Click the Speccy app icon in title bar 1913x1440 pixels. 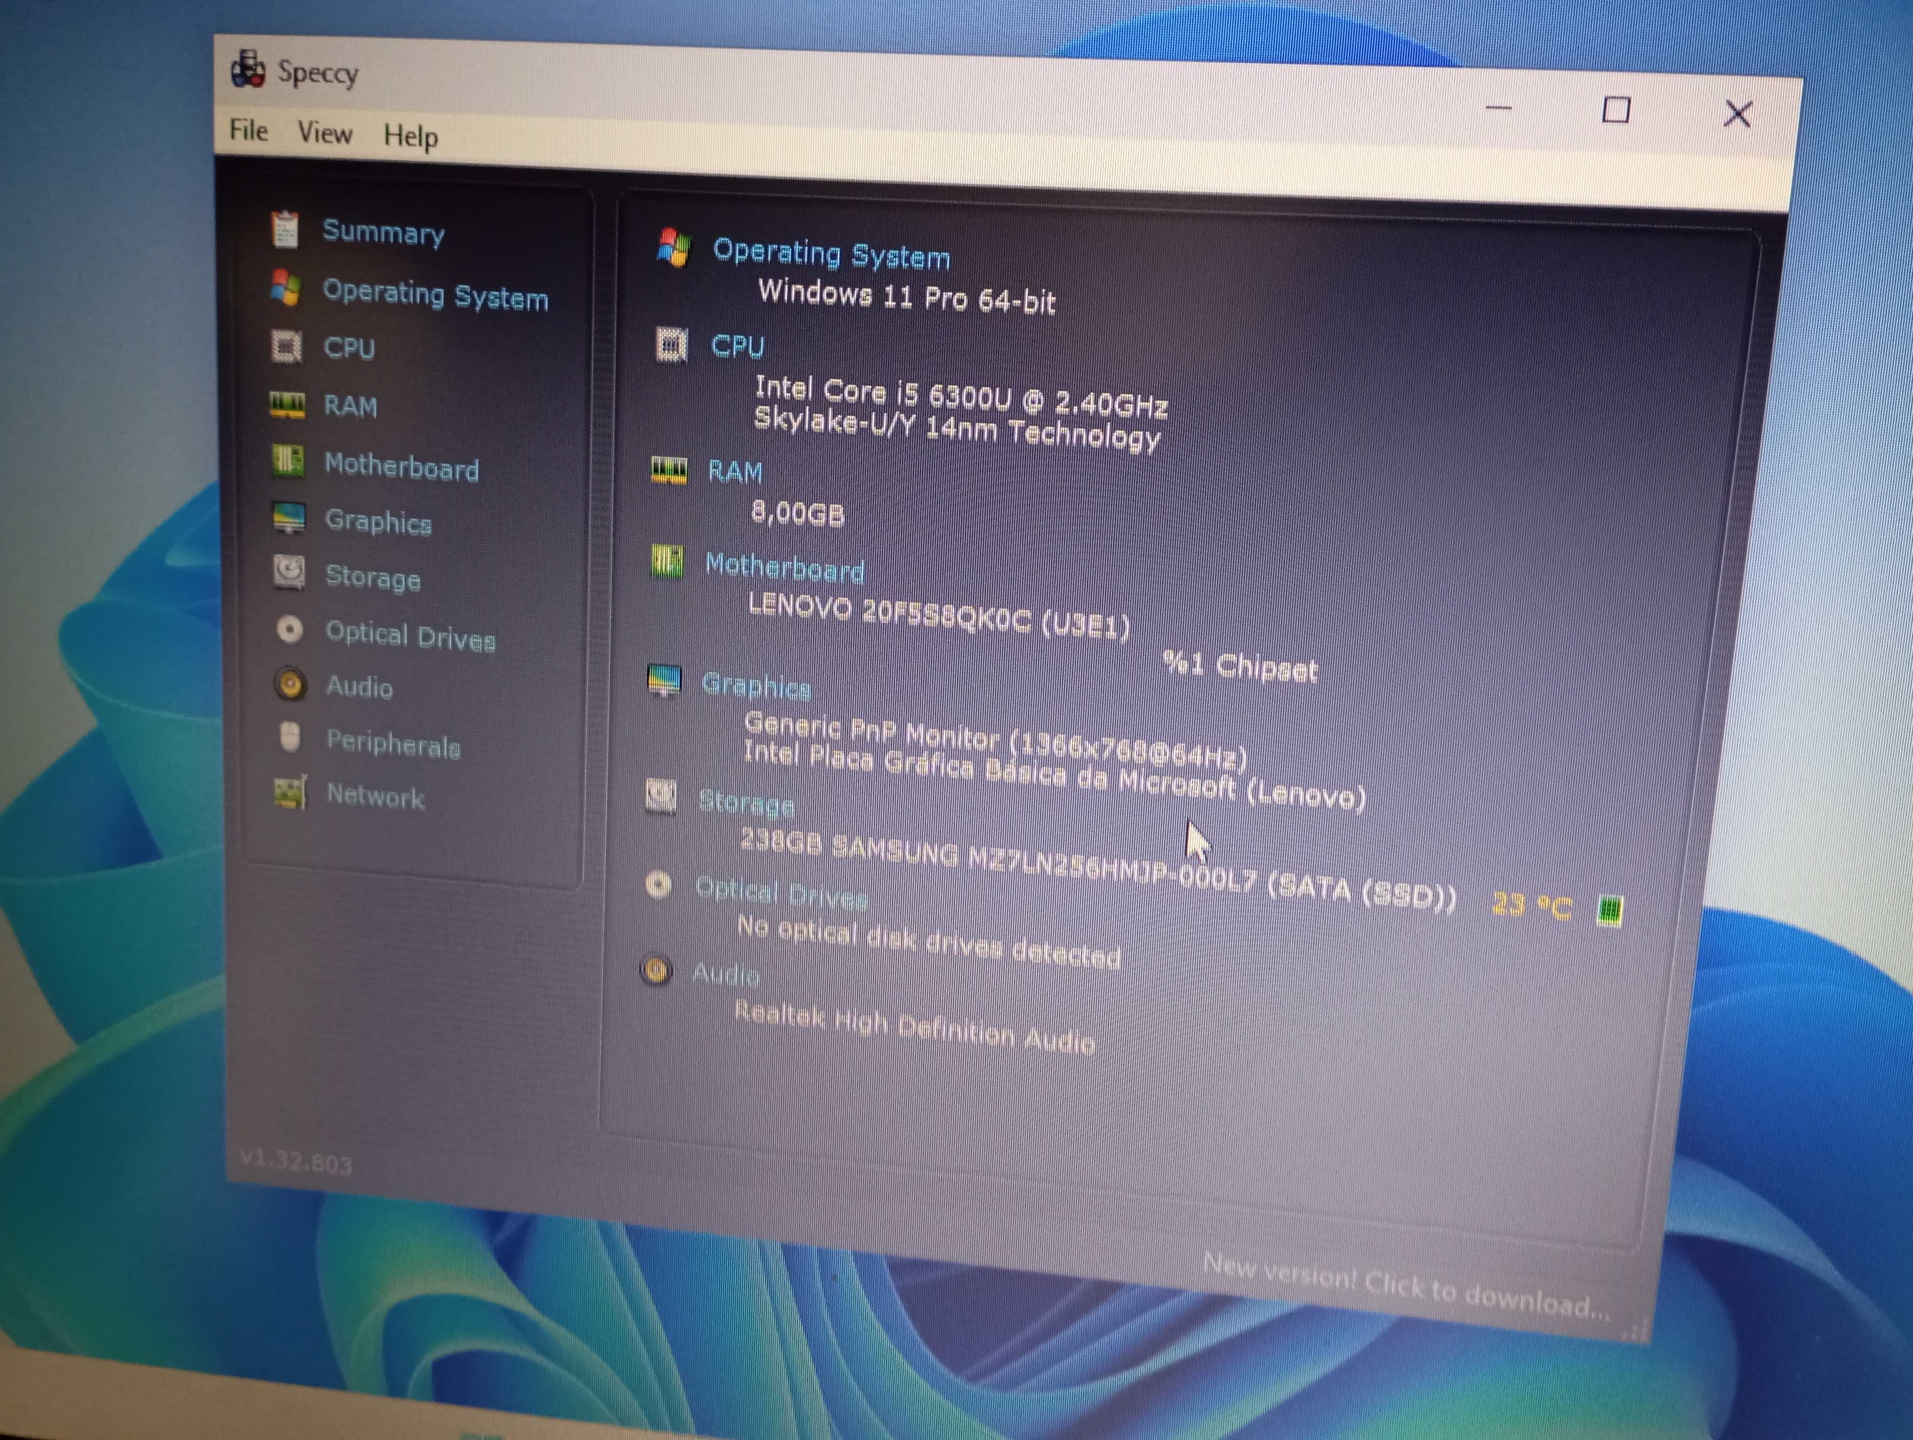coord(248,69)
